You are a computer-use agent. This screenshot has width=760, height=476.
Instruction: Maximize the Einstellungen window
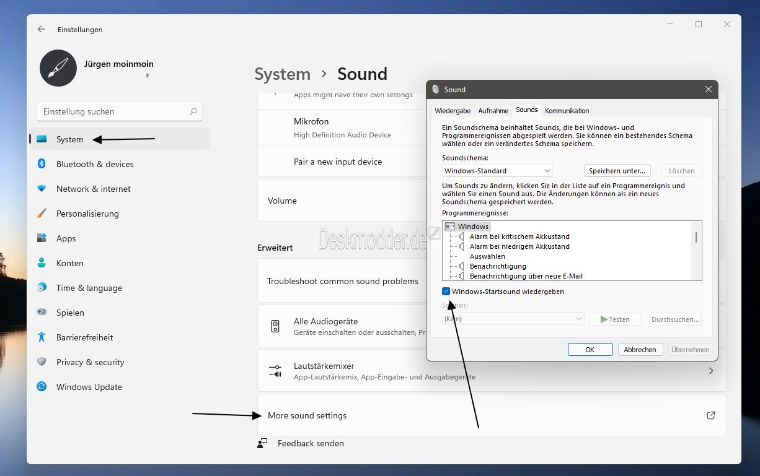point(699,24)
